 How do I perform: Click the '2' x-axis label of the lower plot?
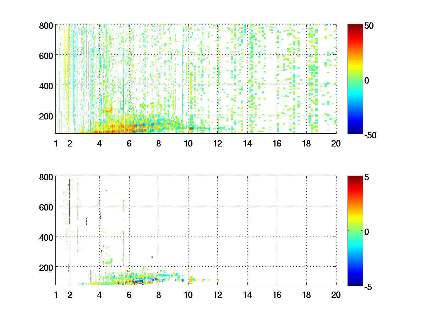tap(70, 295)
